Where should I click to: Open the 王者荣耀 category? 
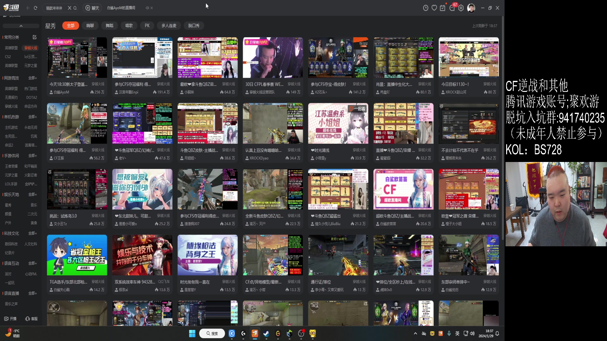tap(11, 166)
